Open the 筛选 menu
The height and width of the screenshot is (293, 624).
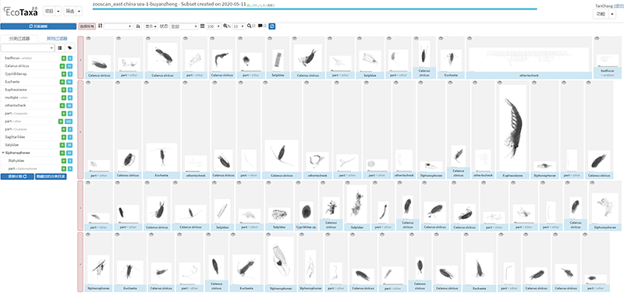(x=73, y=12)
